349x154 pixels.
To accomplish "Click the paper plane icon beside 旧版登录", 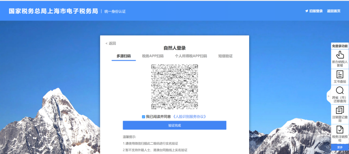I will 306,11.
